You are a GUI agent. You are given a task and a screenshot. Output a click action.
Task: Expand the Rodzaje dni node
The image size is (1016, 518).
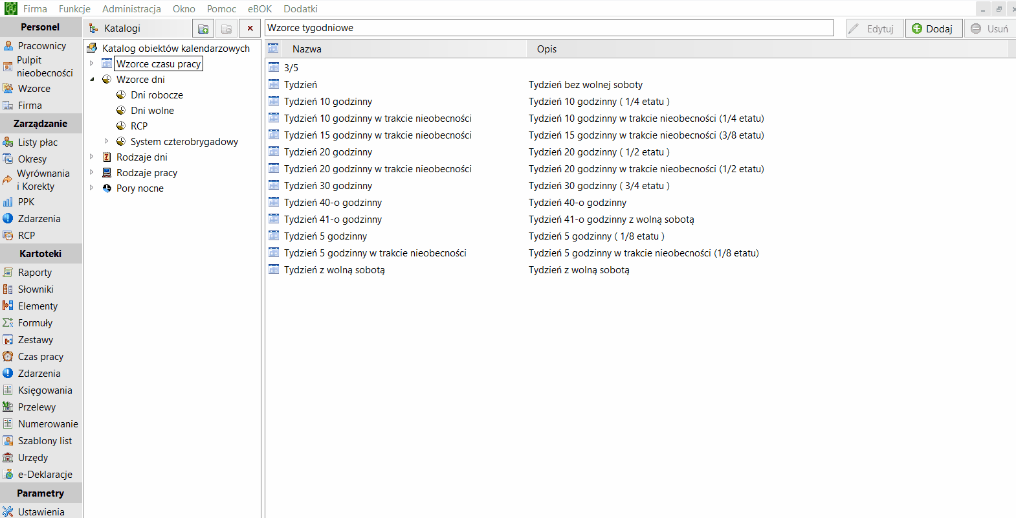(x=91, y=157)
